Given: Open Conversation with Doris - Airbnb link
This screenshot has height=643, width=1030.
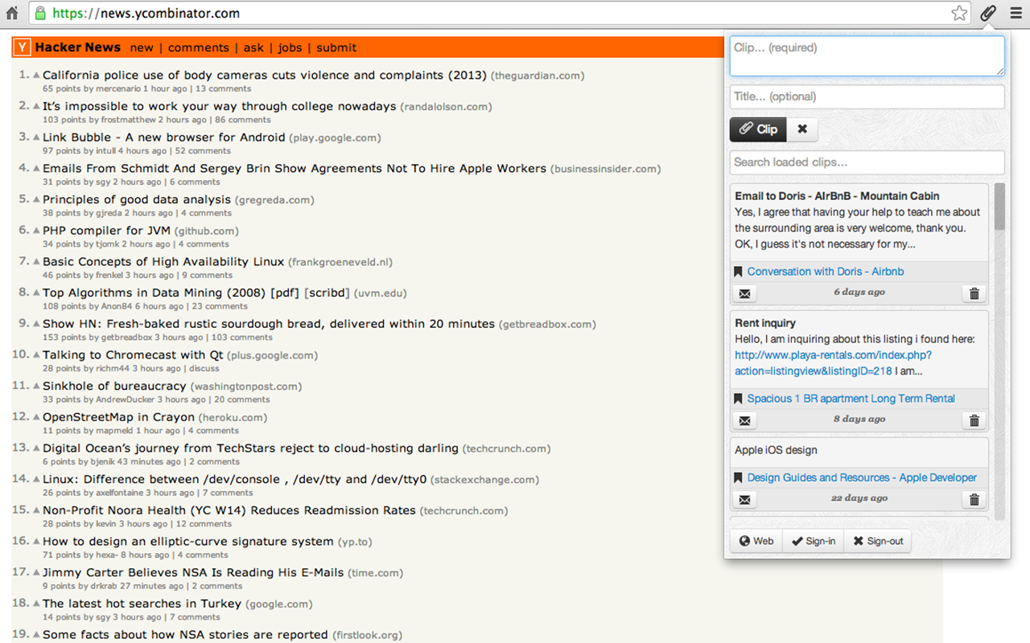Looking at the screenshot, I should coord(826,272).
